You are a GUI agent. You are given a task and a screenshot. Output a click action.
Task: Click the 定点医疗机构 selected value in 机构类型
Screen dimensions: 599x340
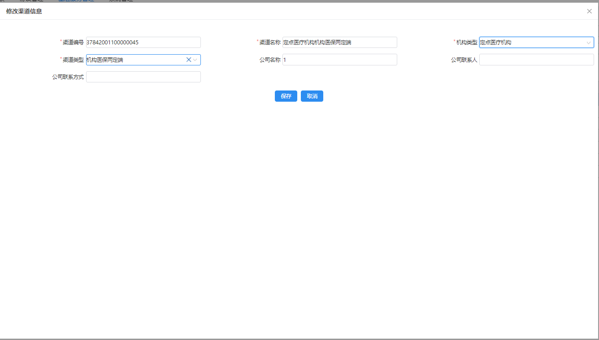496,43
